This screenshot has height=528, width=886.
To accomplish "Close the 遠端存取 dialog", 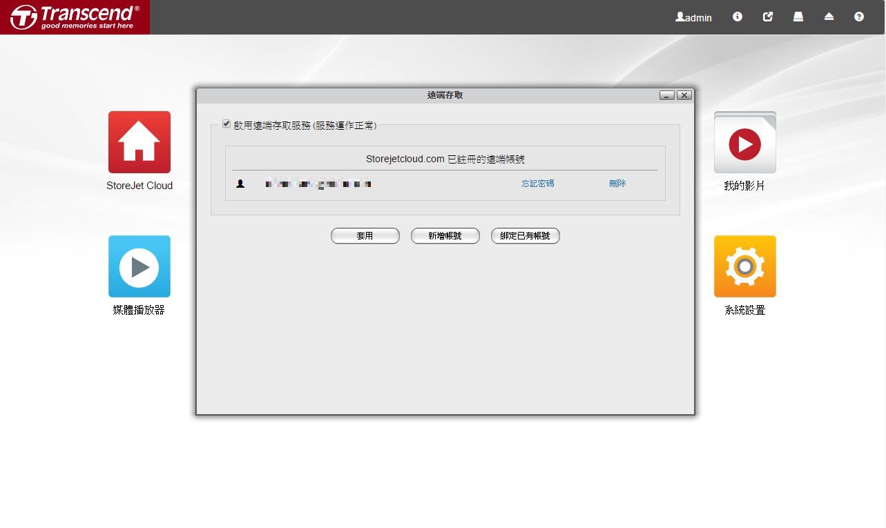I will click(x=684, y=95).
